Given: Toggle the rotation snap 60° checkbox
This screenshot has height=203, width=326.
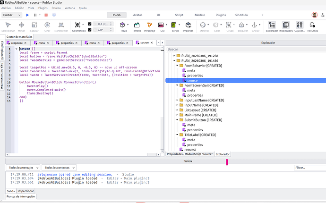Looking at the screenshot, I should [x=90, y=30].
